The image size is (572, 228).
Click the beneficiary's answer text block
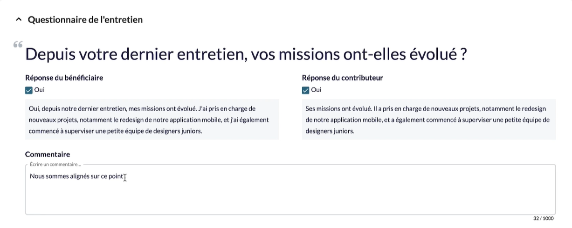tap(152, 120)
